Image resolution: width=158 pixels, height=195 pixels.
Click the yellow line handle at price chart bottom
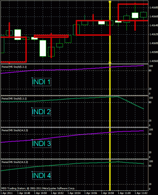pos(110,62)
